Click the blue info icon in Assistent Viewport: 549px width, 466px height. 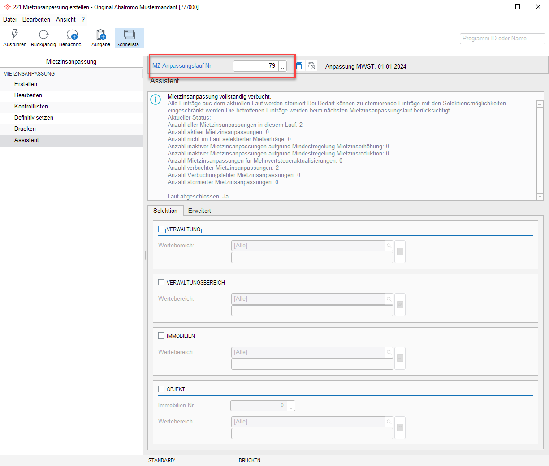156,99
